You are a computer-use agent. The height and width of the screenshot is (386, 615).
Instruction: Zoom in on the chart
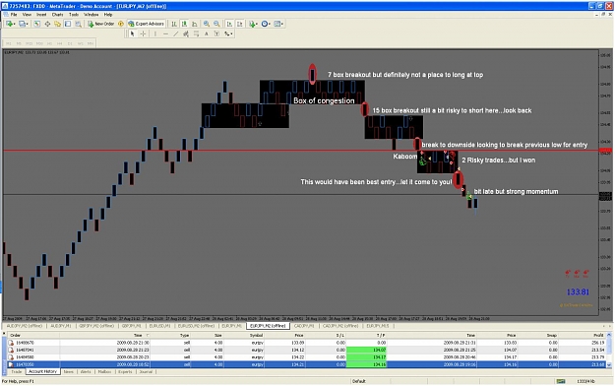(207, 24)
